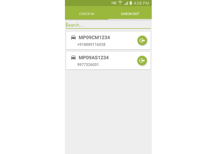Select the first vehicle card
Screen dimensions: 217x154
click(x=108, y=41)
